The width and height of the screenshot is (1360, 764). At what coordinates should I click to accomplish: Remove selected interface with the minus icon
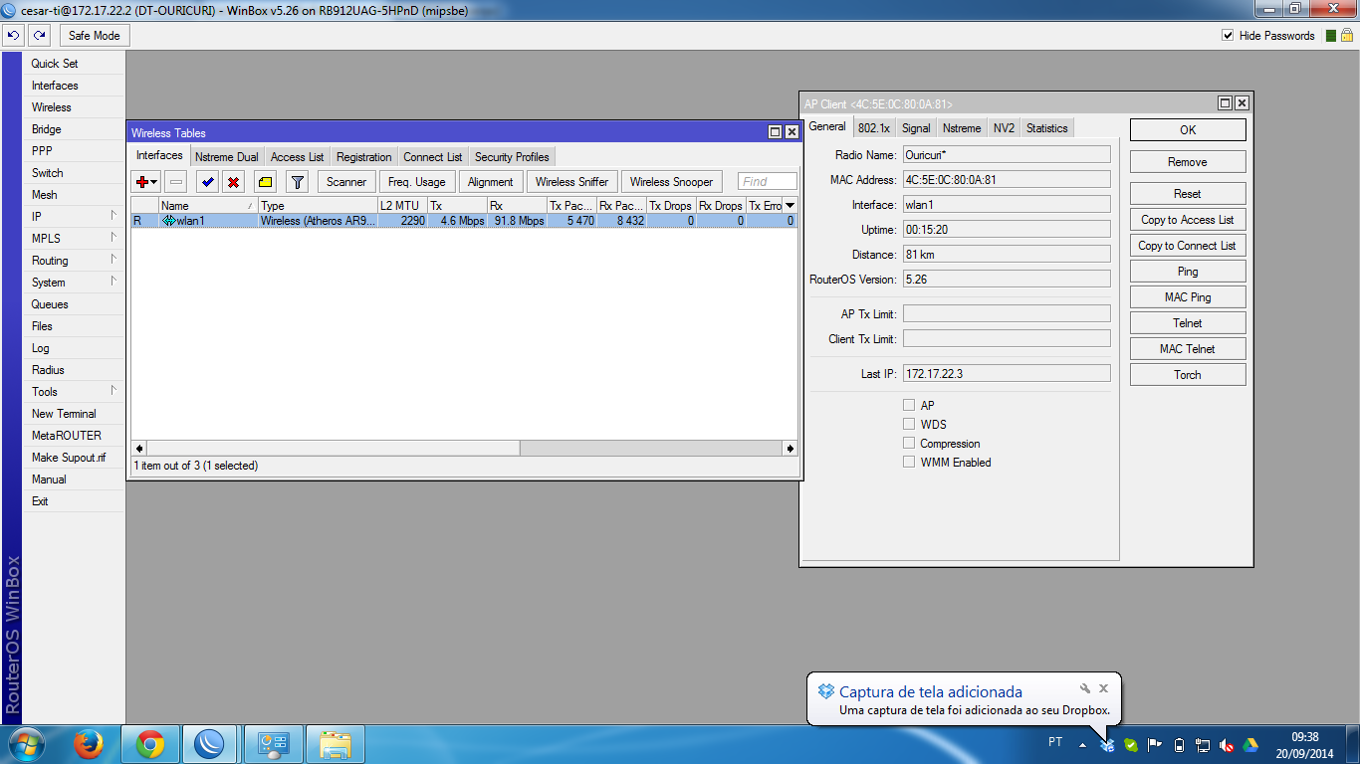pyautogui.click(x=175, y=182)
